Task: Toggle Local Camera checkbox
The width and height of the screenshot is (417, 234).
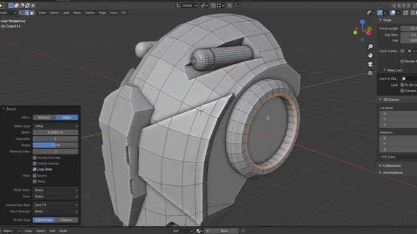Action: click(x=402, y=51)
